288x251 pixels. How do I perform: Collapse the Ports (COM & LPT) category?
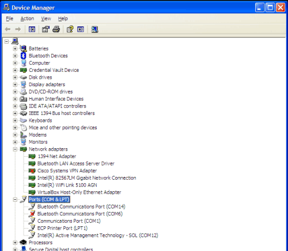[x=15, y=199]
